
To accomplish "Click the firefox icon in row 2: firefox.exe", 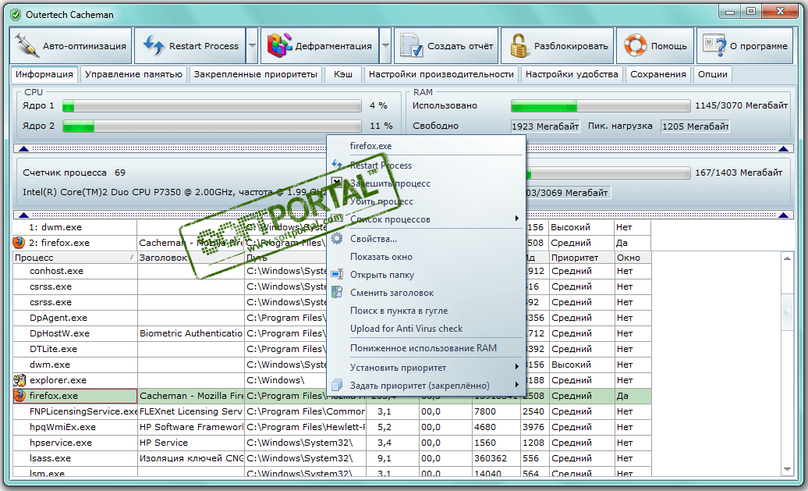I will (x=19, y=243).
